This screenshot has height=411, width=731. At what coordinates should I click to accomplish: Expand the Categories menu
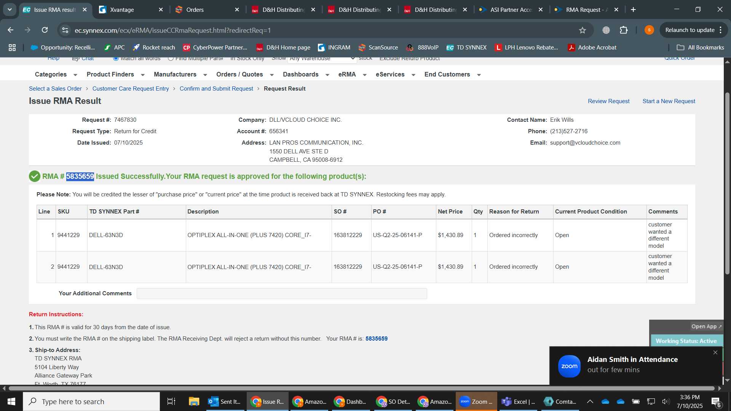(56, 75)
